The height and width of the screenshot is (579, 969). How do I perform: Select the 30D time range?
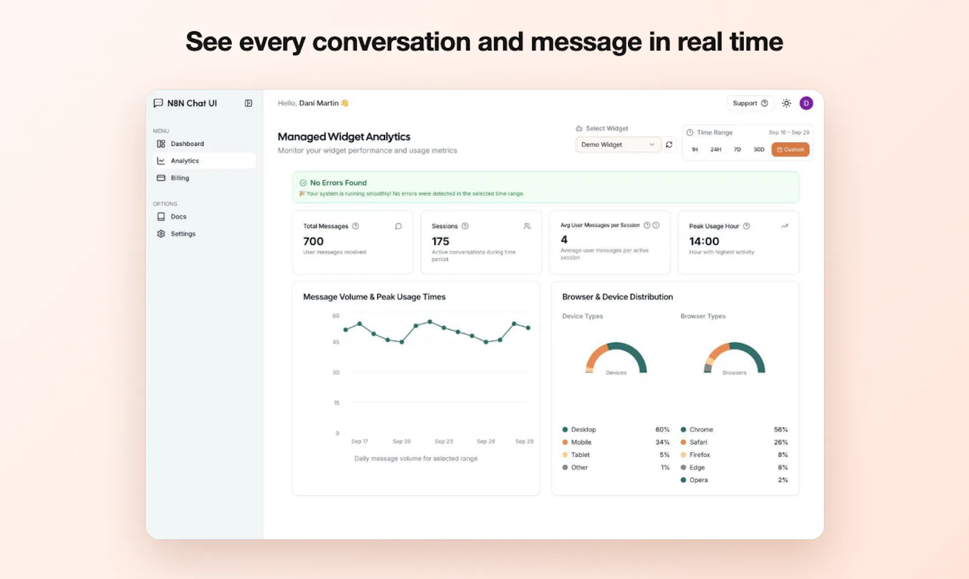[x=759, y=149]
